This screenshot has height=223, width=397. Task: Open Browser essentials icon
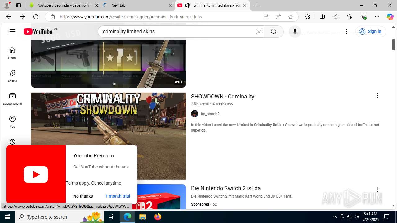[364, 17]
